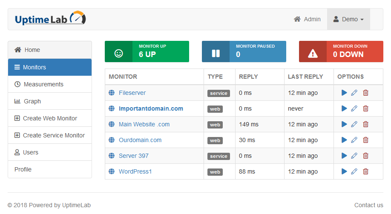This screenshot has height=214, width=391.
Task: Delete the Fileserver monitor
Action: (x=365, y=93)
